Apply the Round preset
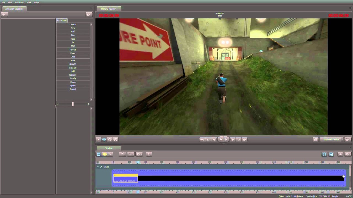Screen dimensions: 353x198 click(x=73, y=89)
